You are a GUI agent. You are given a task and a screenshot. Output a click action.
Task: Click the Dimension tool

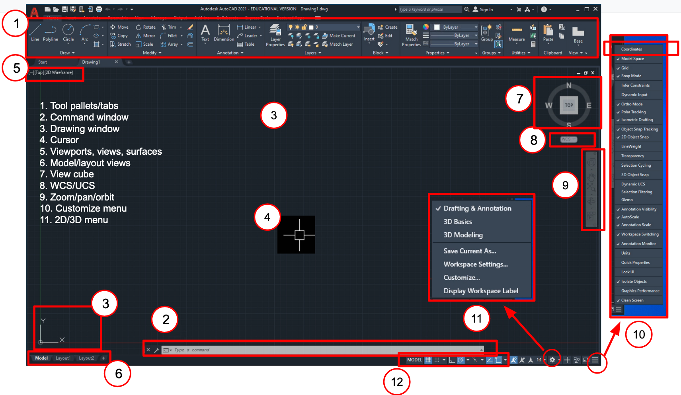point(224,33)
